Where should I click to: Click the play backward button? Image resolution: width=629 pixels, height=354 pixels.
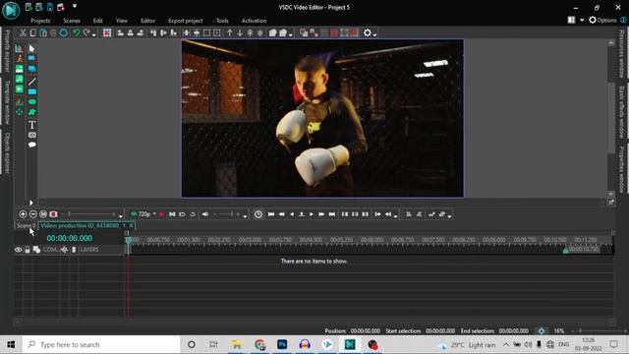pyautogui.click(x=292, y=214)
